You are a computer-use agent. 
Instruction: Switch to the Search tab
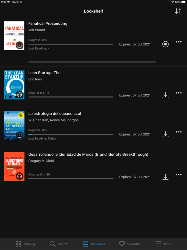coord(59,244)
